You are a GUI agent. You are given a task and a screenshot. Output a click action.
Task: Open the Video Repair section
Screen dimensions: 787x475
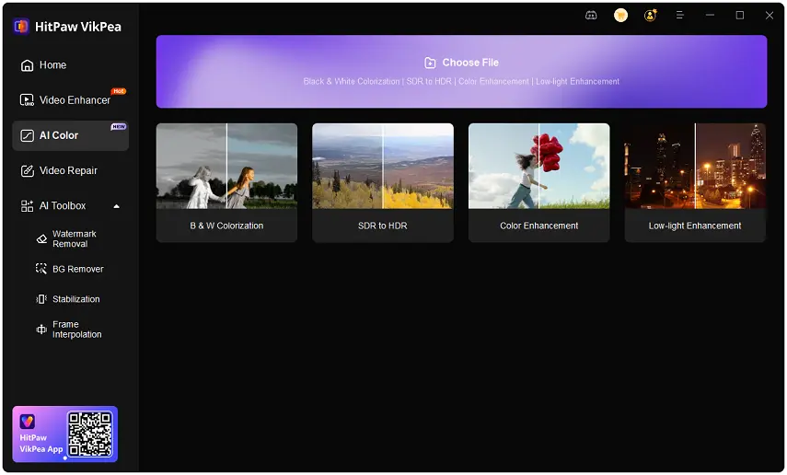(x=70, y=170)
